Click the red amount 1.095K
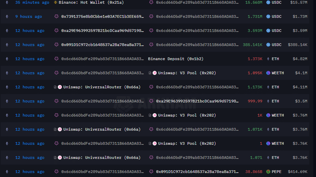Screen dimensions: 316x177 pyautogui.click(x=255, y=73)
